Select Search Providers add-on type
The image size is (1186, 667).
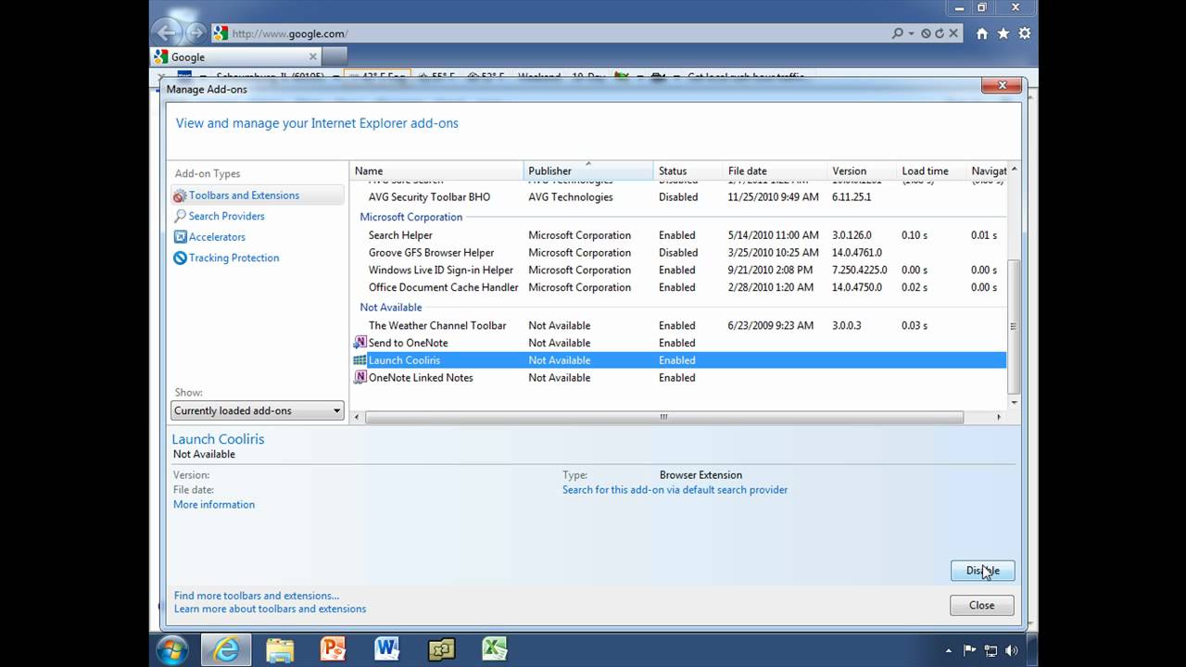point(226,216)
